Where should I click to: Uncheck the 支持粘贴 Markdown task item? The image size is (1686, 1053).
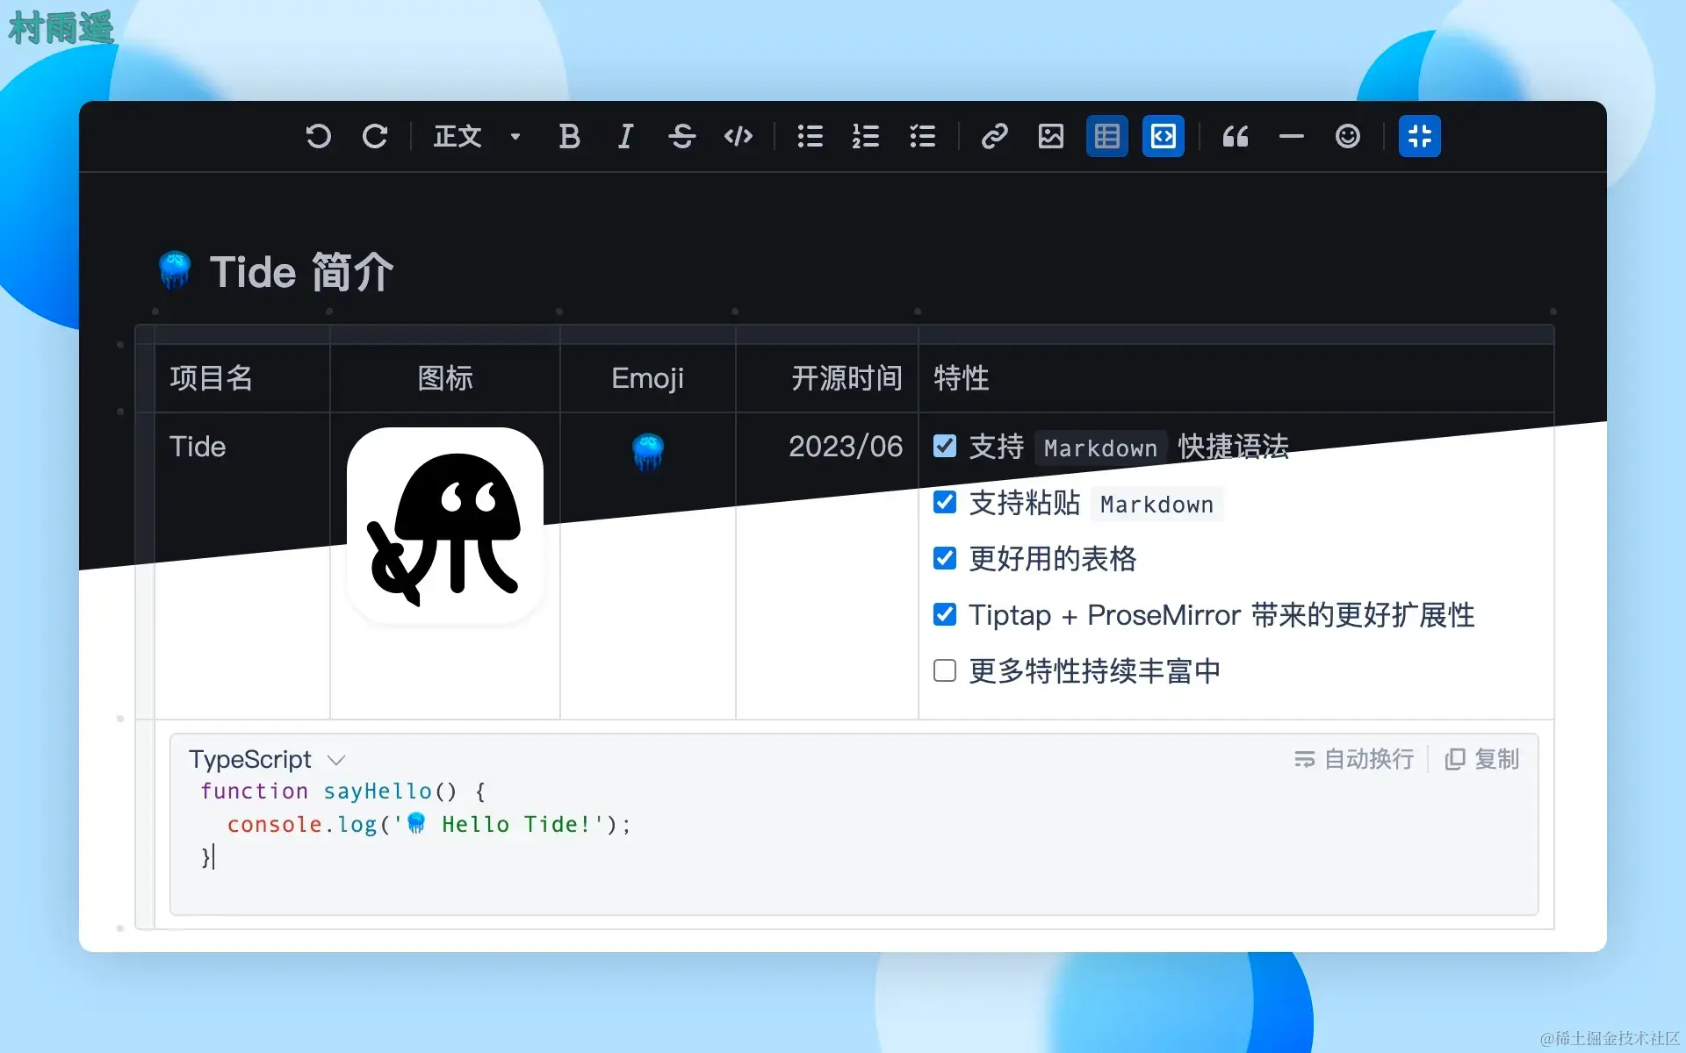pos(945,503)
